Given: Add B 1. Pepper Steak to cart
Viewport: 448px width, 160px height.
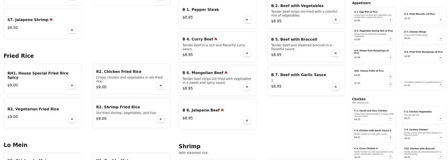Looking at the screenshot, I should coord(247,20).
